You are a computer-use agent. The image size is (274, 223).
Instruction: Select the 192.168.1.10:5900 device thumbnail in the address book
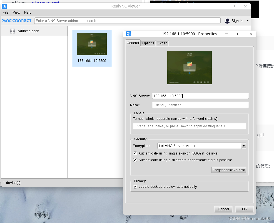click(x=92, y=48)
